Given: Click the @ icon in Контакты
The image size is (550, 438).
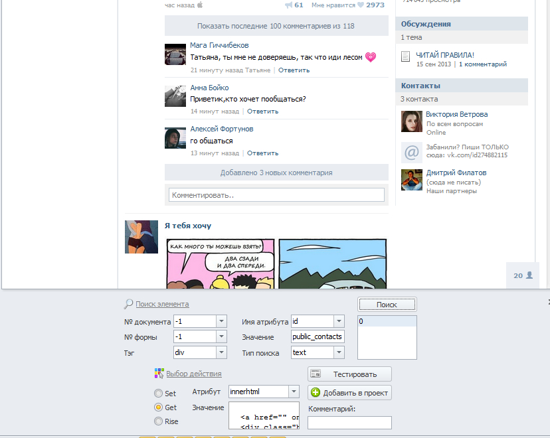Looking at the screenshot, I should click(x=411, y=153).
